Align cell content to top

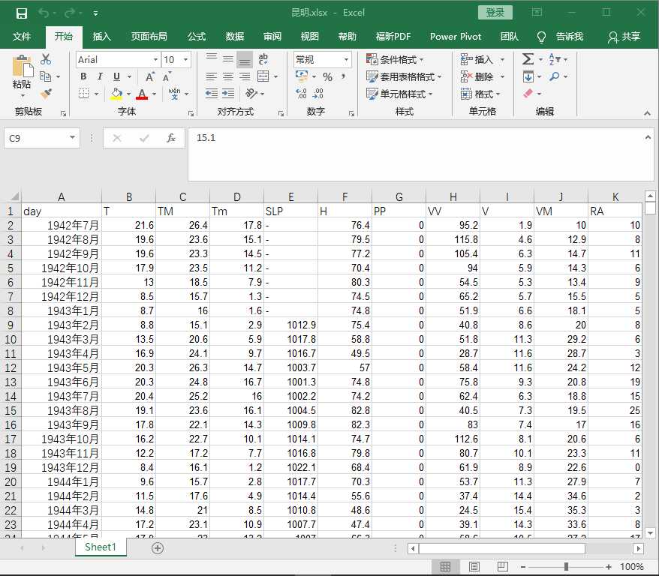click(x=212, y=58)
